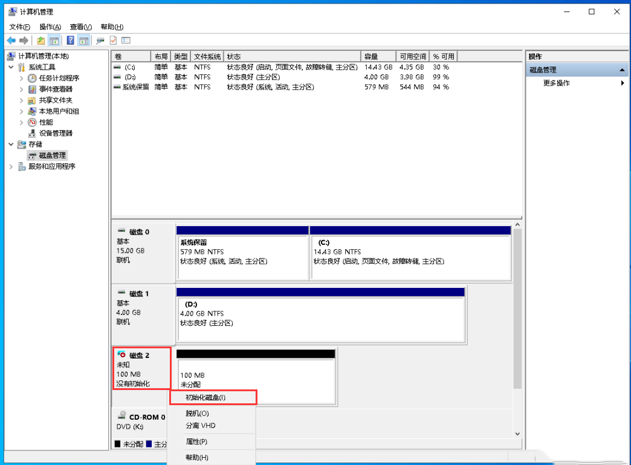Expand the 性能 node

(21, 122)
